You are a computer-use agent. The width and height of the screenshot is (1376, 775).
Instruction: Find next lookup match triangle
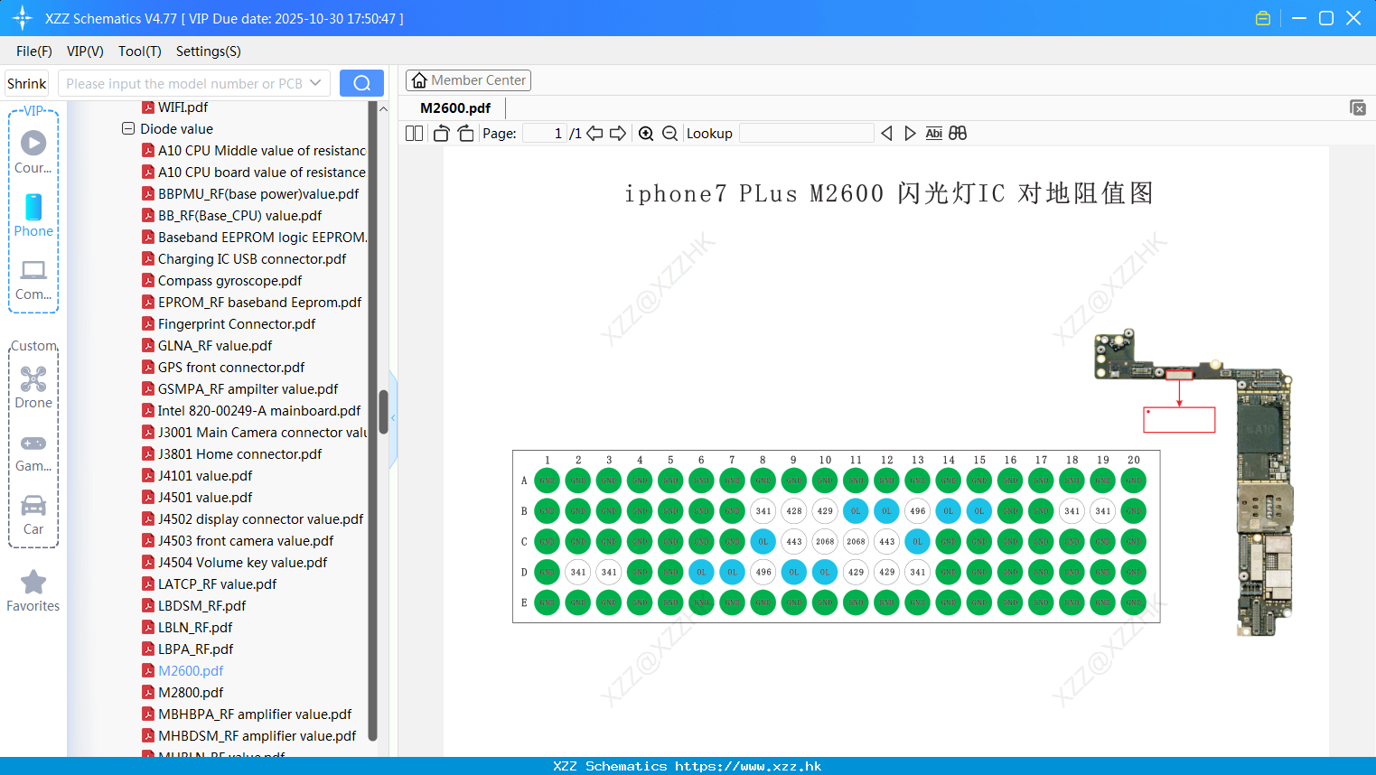pyautogui.click(x=910, y=134)
